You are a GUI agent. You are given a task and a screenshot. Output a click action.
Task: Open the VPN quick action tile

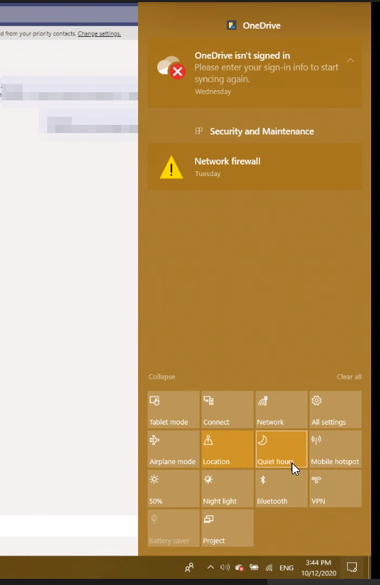(336, 488)
